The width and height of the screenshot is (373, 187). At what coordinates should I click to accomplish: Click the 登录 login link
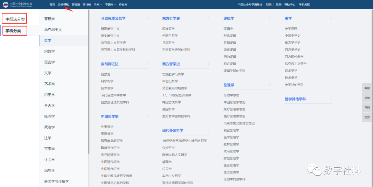pos(269,4)
